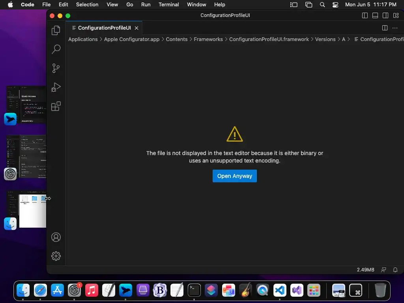The height and width of the screenshot is (303, 404).
Task: Open Music from the Dock
Action: pos(92,290)
